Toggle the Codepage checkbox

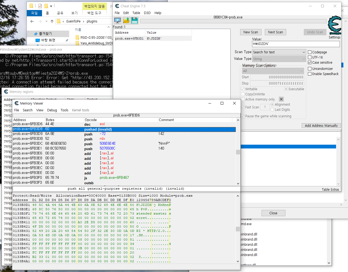pyautogui.click(x=310, y=52)
